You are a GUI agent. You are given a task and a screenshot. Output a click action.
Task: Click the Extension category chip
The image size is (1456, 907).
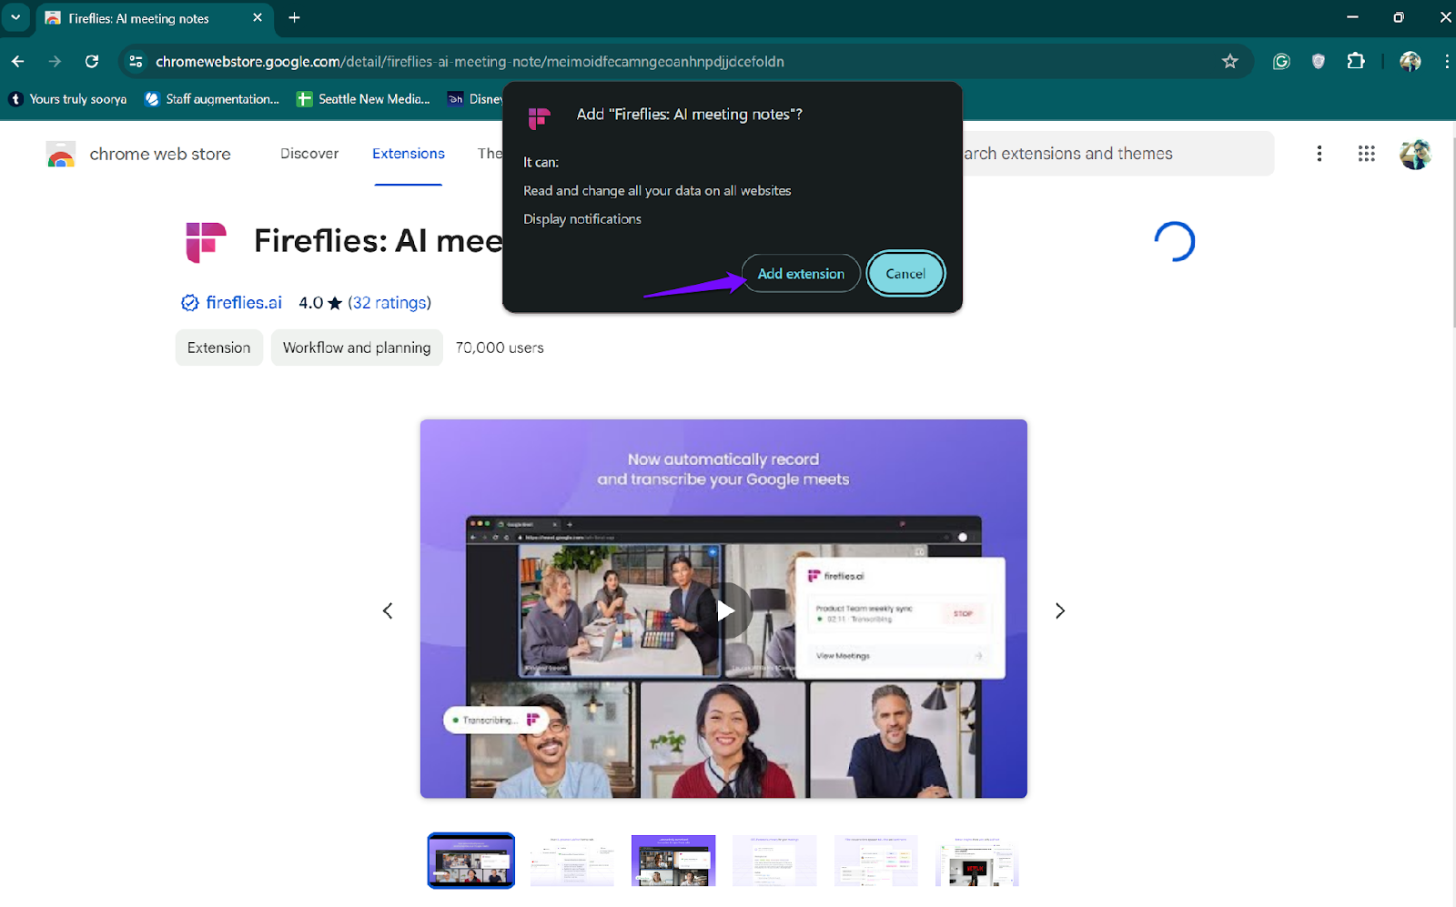click(218, 348)
